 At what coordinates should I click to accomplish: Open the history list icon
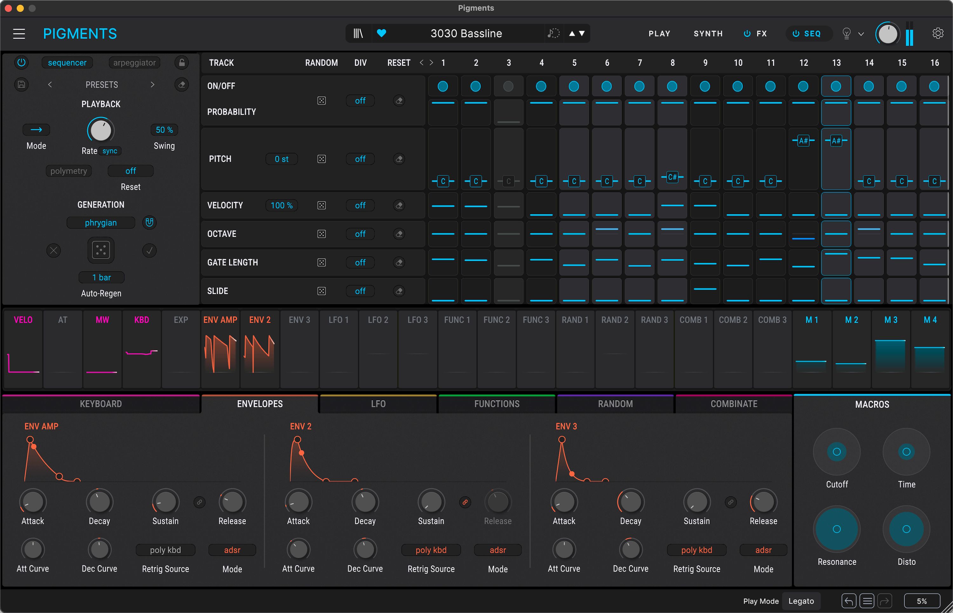click(867, 601)
